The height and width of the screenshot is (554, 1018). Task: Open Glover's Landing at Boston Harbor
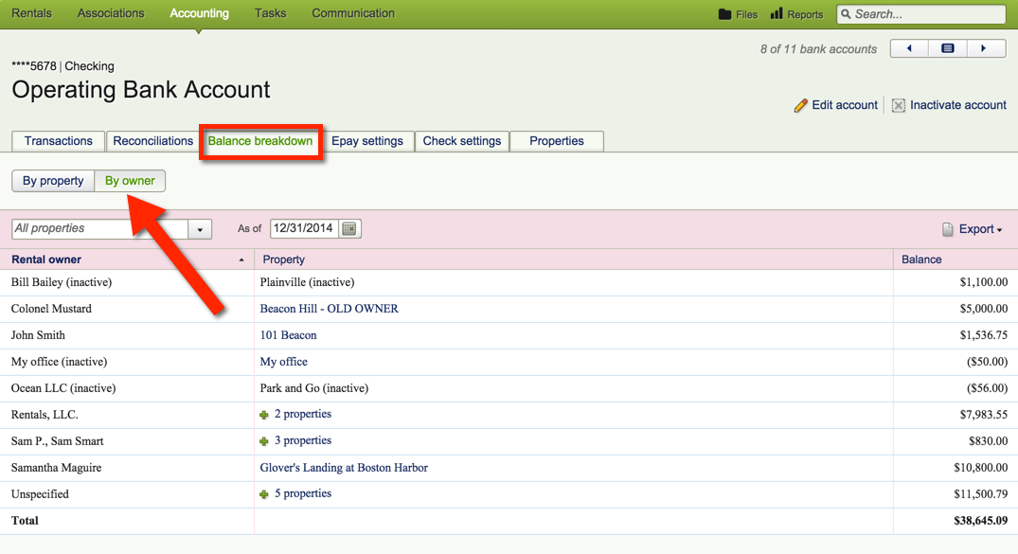tap(344, 467)
